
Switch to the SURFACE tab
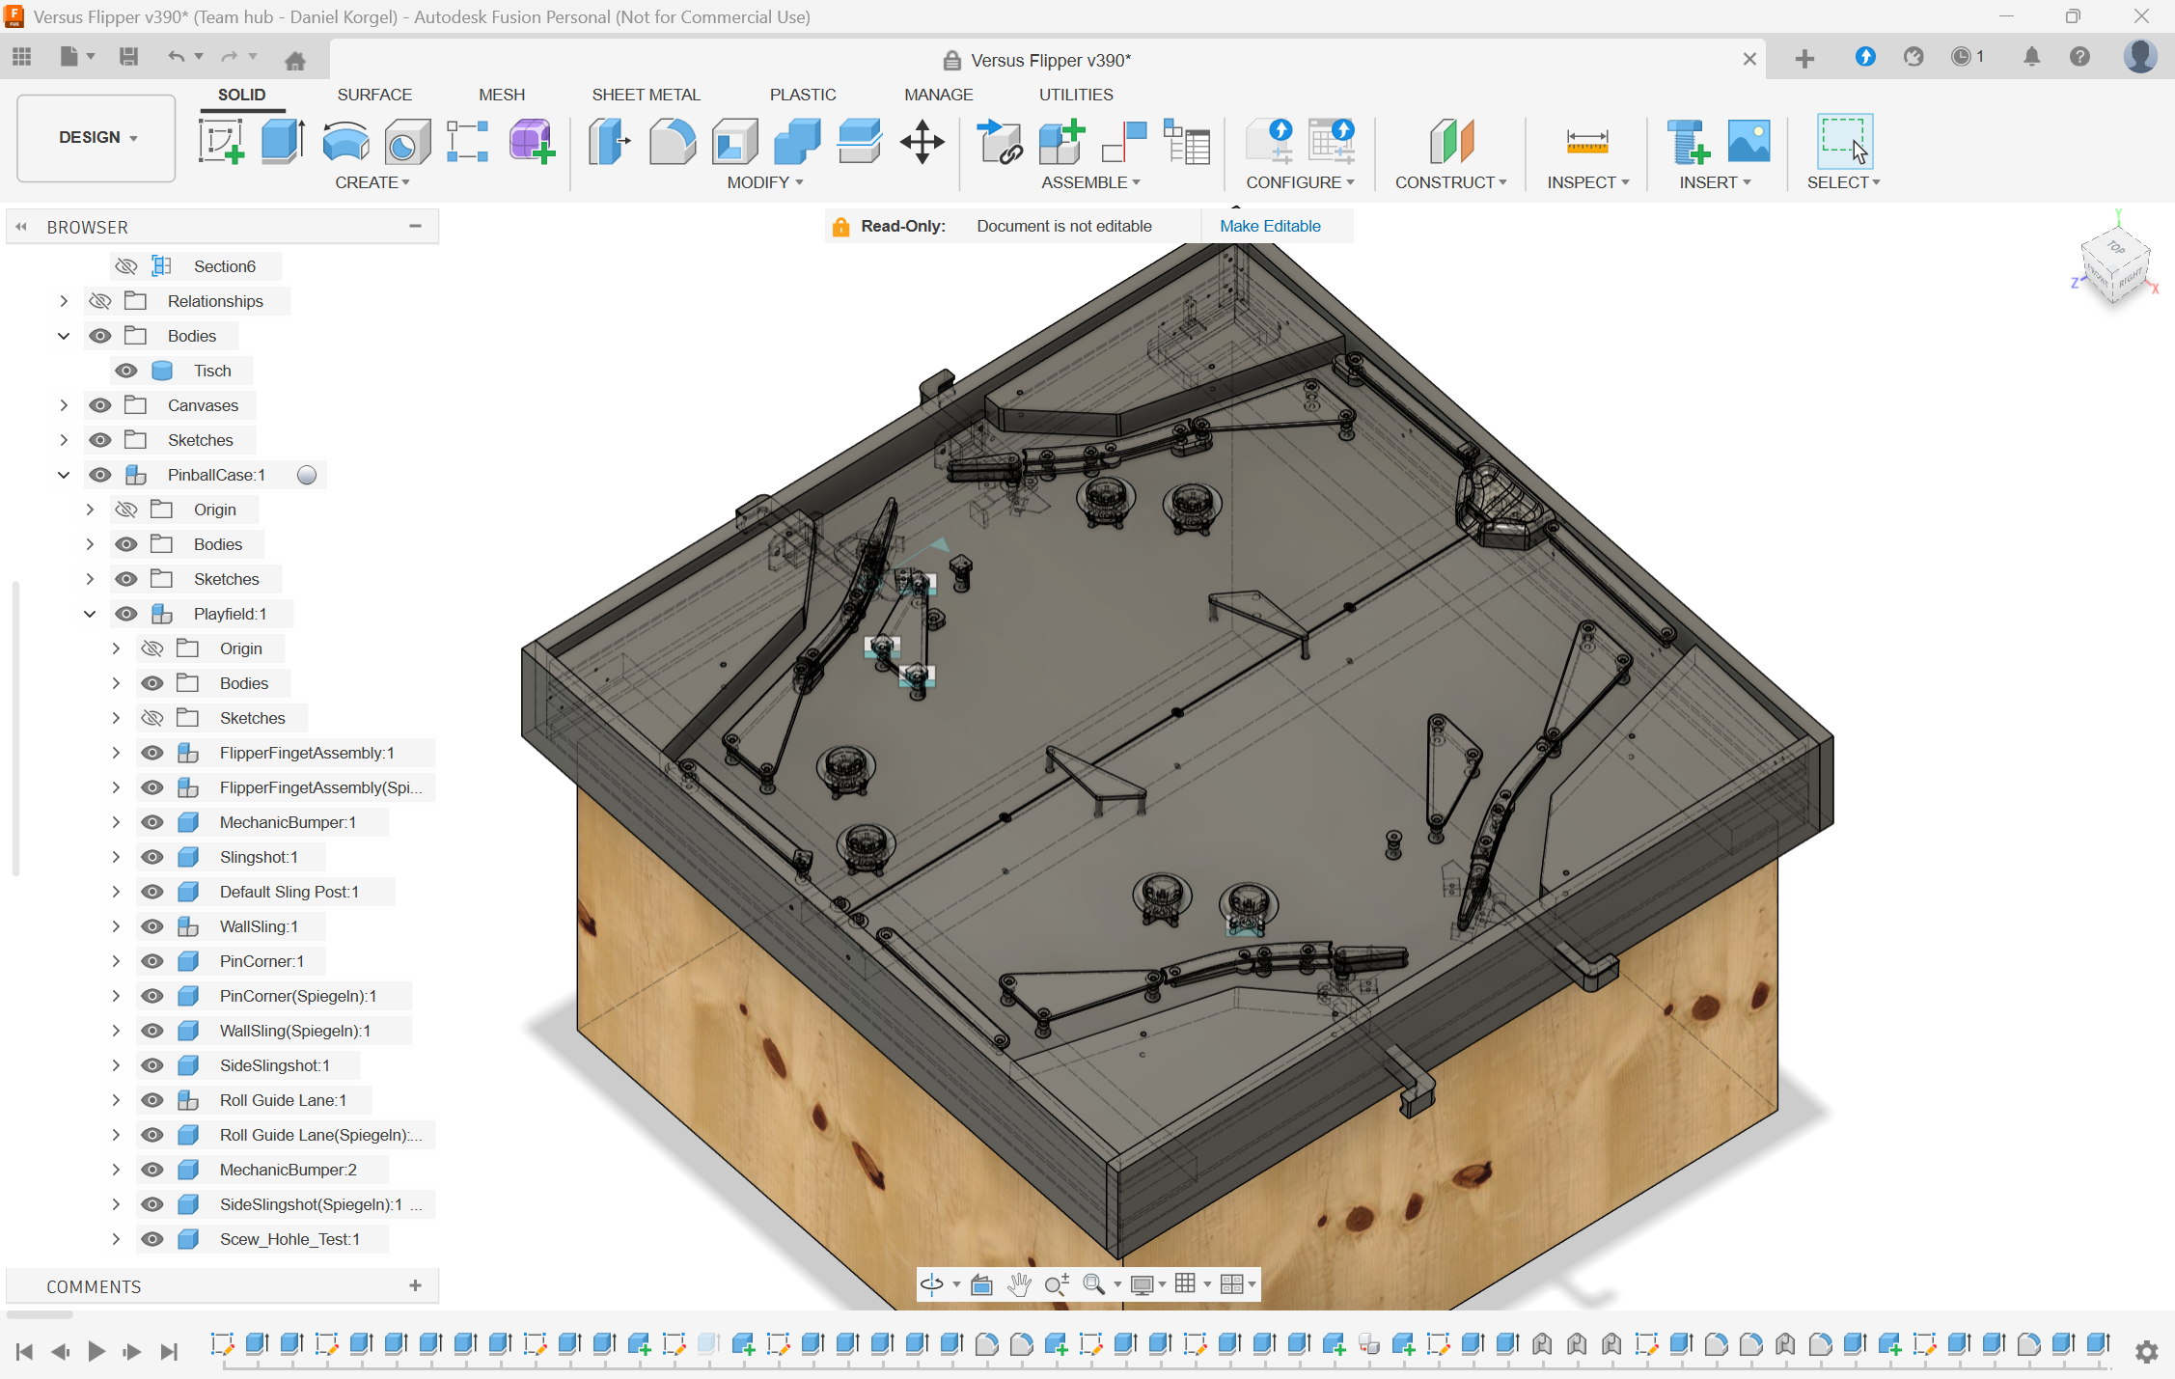(374, 95)
